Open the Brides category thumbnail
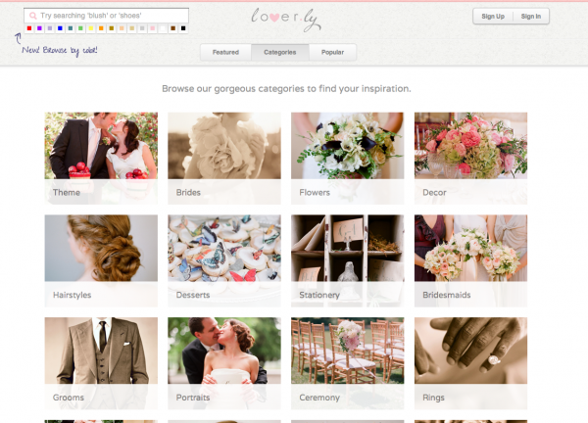 point(223,158)
